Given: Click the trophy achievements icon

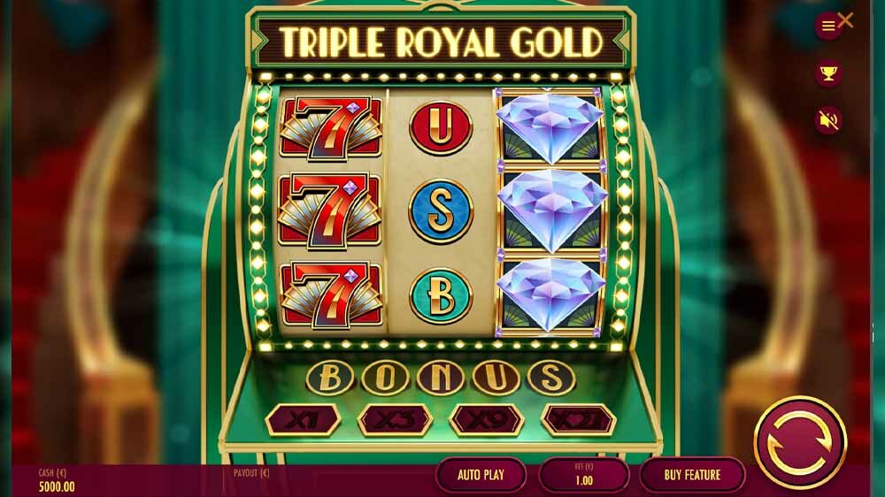Looking at the screenshot, I should (828, 73).
